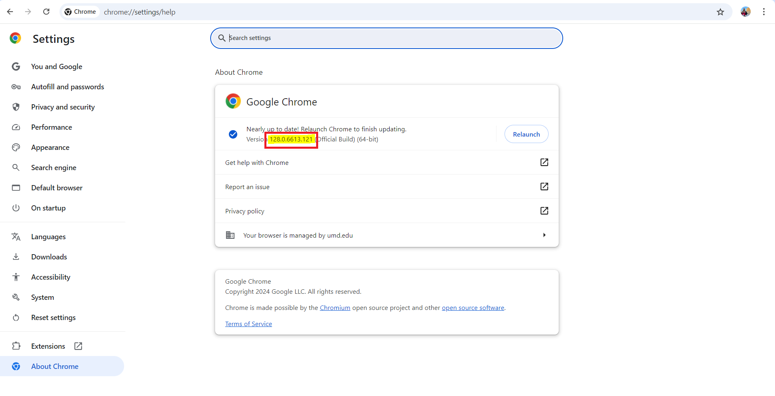Bookmark this page with the star icon
This screenshot has width=775, height=396.
(720, 12)
